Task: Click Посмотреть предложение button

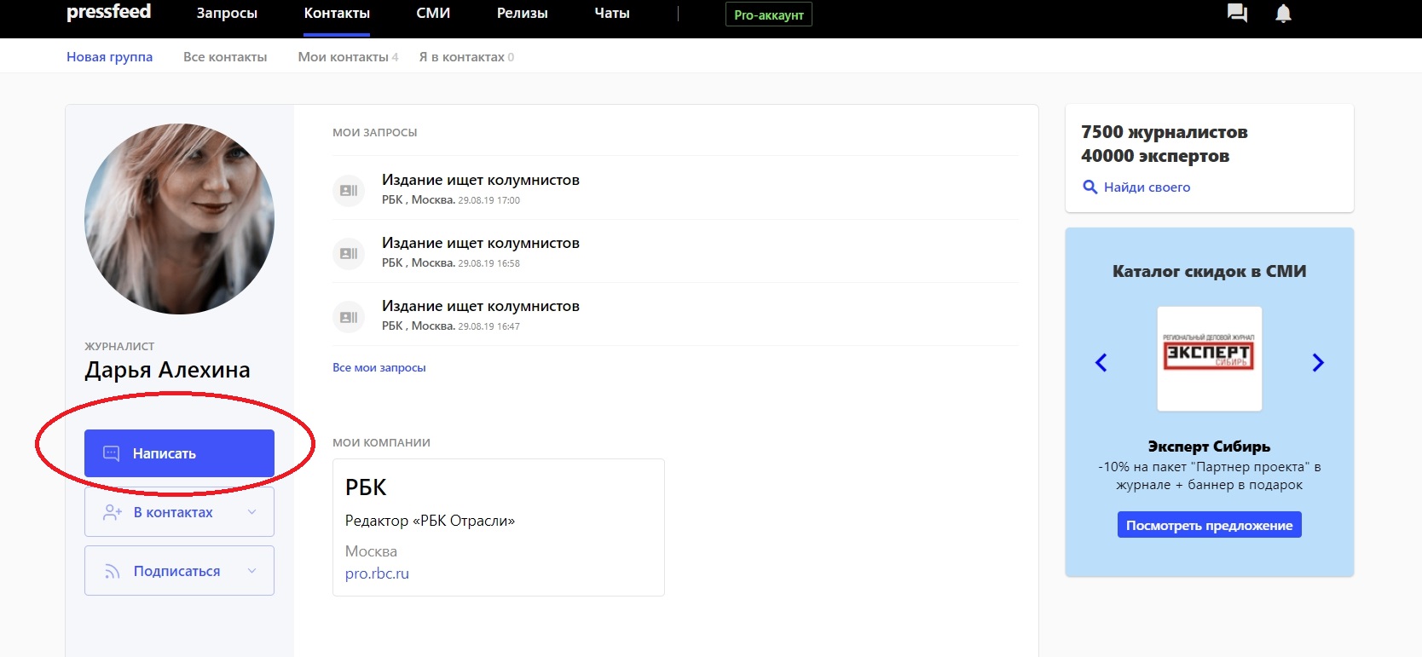Action: click(x=1209, y=525)
